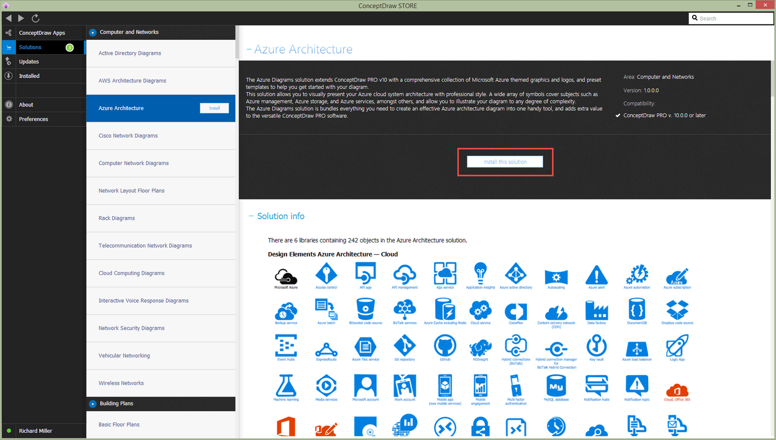Select the Notification hubs icon
776x440 pixels.
pos(596,386)
